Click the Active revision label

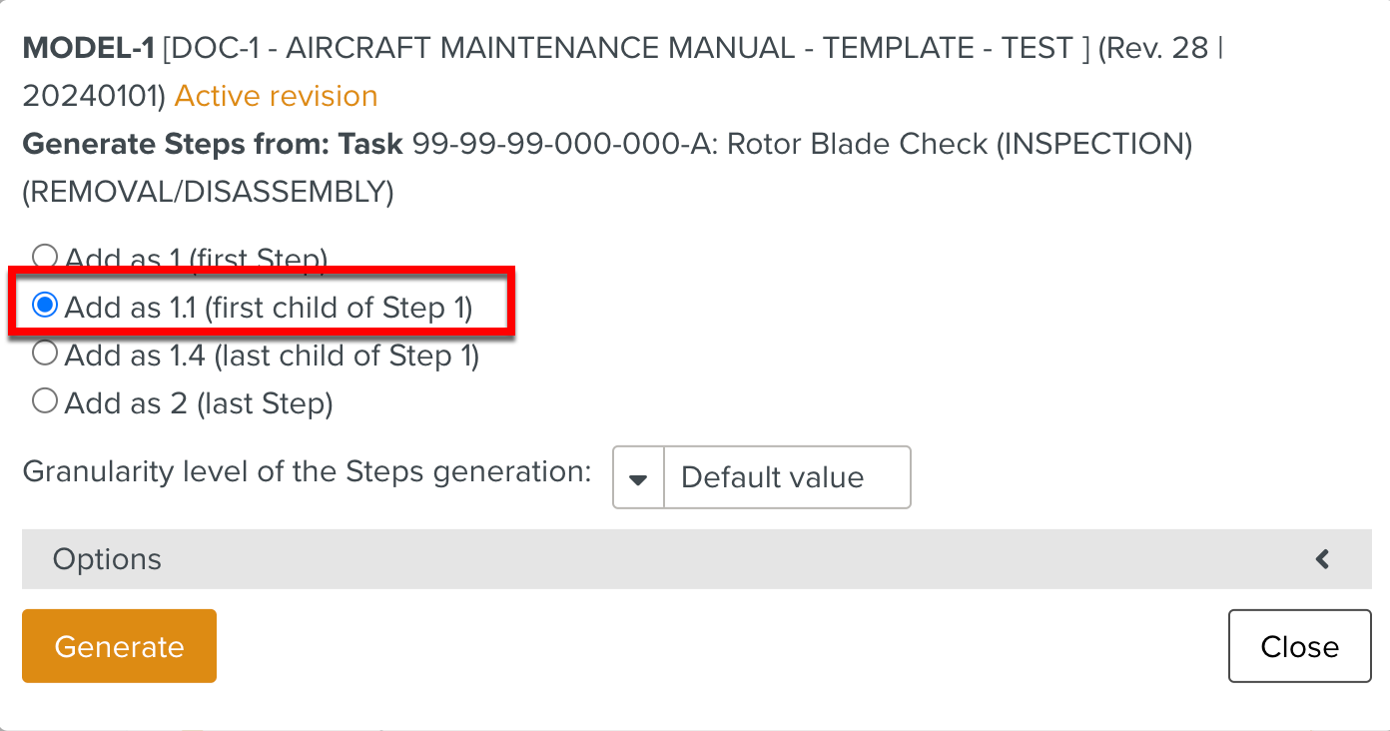click(276, 95)
